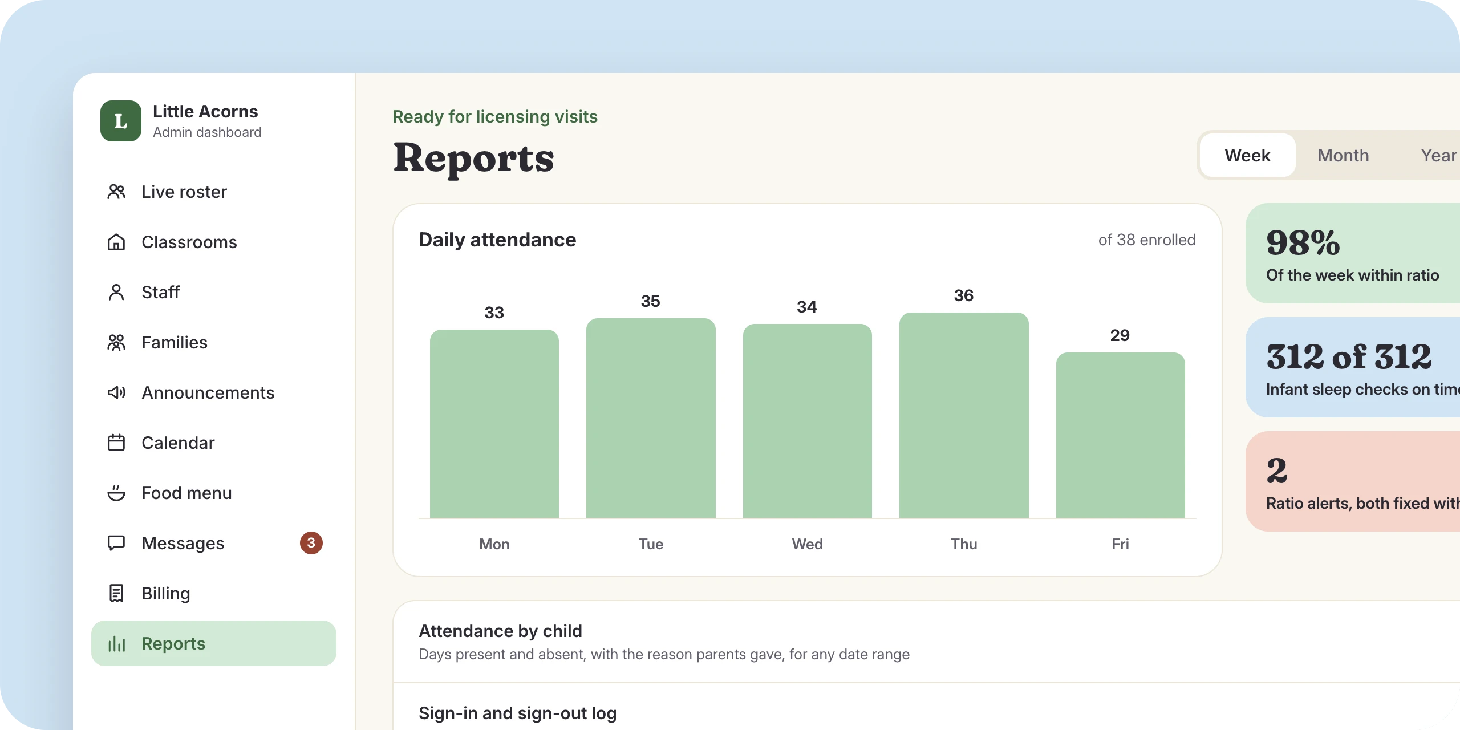Click the Messages unread badge showing 3

(311, 543)
